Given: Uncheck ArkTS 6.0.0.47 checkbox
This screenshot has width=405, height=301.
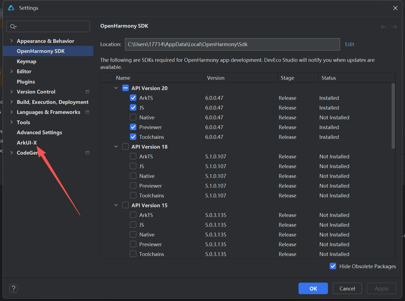Looking at the screenshot, I should tap(133, 98).
